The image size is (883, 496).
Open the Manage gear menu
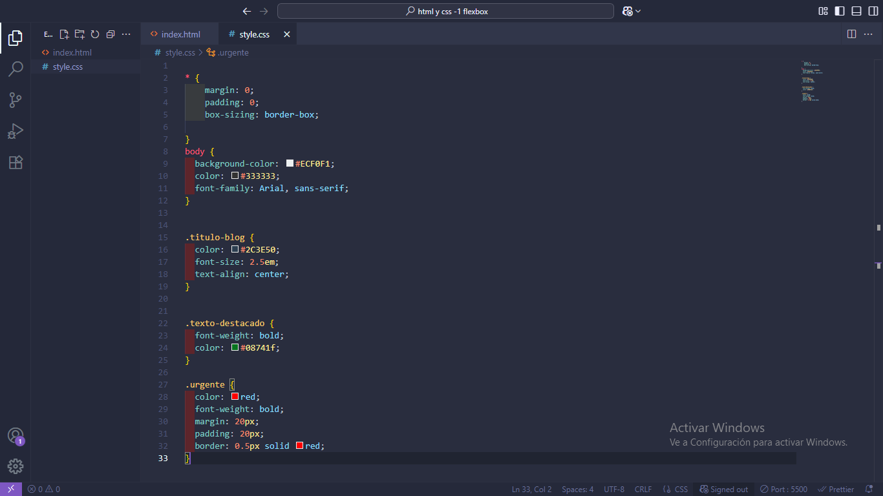click(x=16, y=466)
